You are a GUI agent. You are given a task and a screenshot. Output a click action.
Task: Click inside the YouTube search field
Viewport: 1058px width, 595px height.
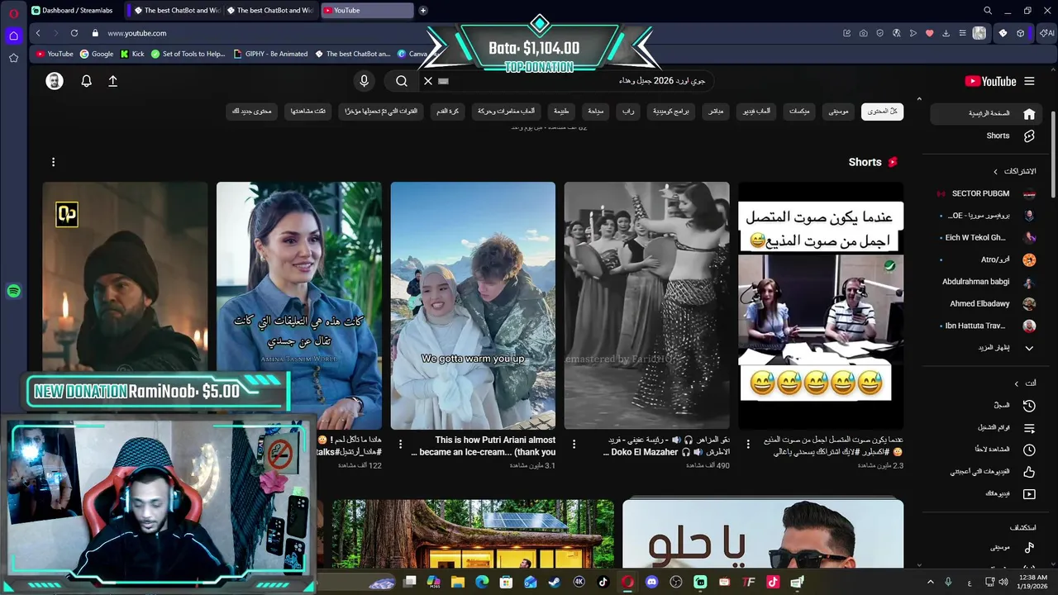pyautogui.click(x=579, y=81)
